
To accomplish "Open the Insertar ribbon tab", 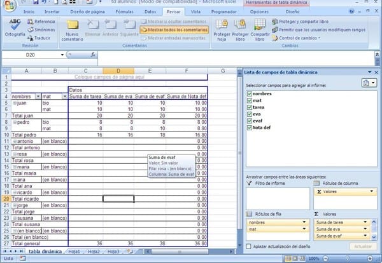I will 52,11.
